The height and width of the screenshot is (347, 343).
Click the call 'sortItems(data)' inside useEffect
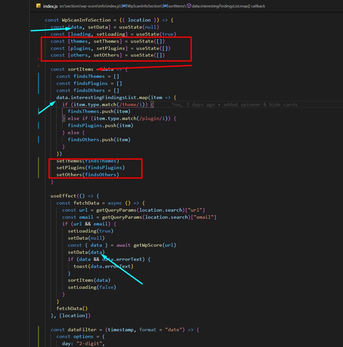pos(89,280)
